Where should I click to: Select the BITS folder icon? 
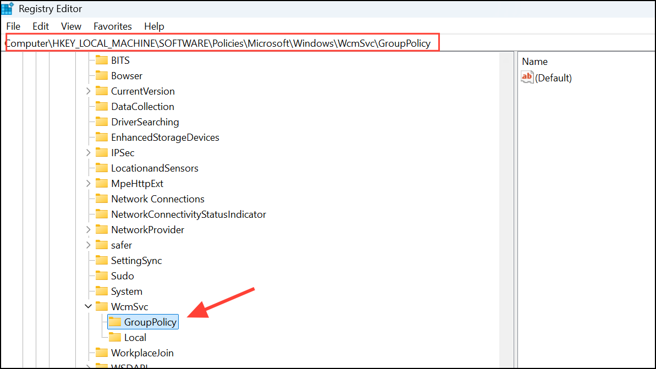[x=102, y=60]
